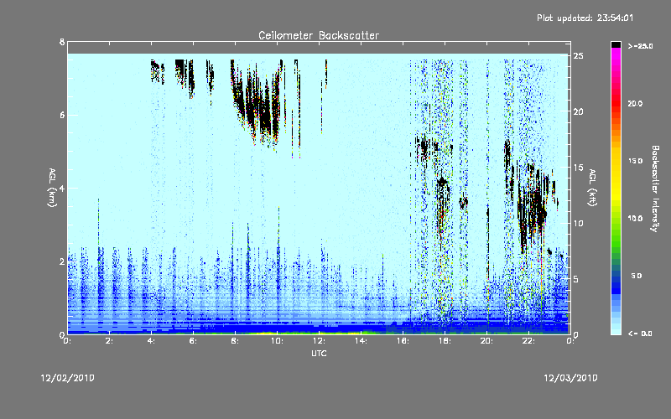Click the "15" tick on kft axis

point(579,168)
